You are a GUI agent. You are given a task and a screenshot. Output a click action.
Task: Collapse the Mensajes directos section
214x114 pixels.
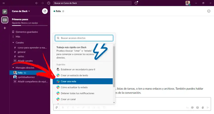click(13, 68)
